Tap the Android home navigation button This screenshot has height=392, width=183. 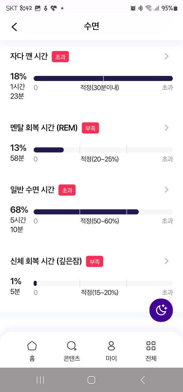tap(91, 380)
